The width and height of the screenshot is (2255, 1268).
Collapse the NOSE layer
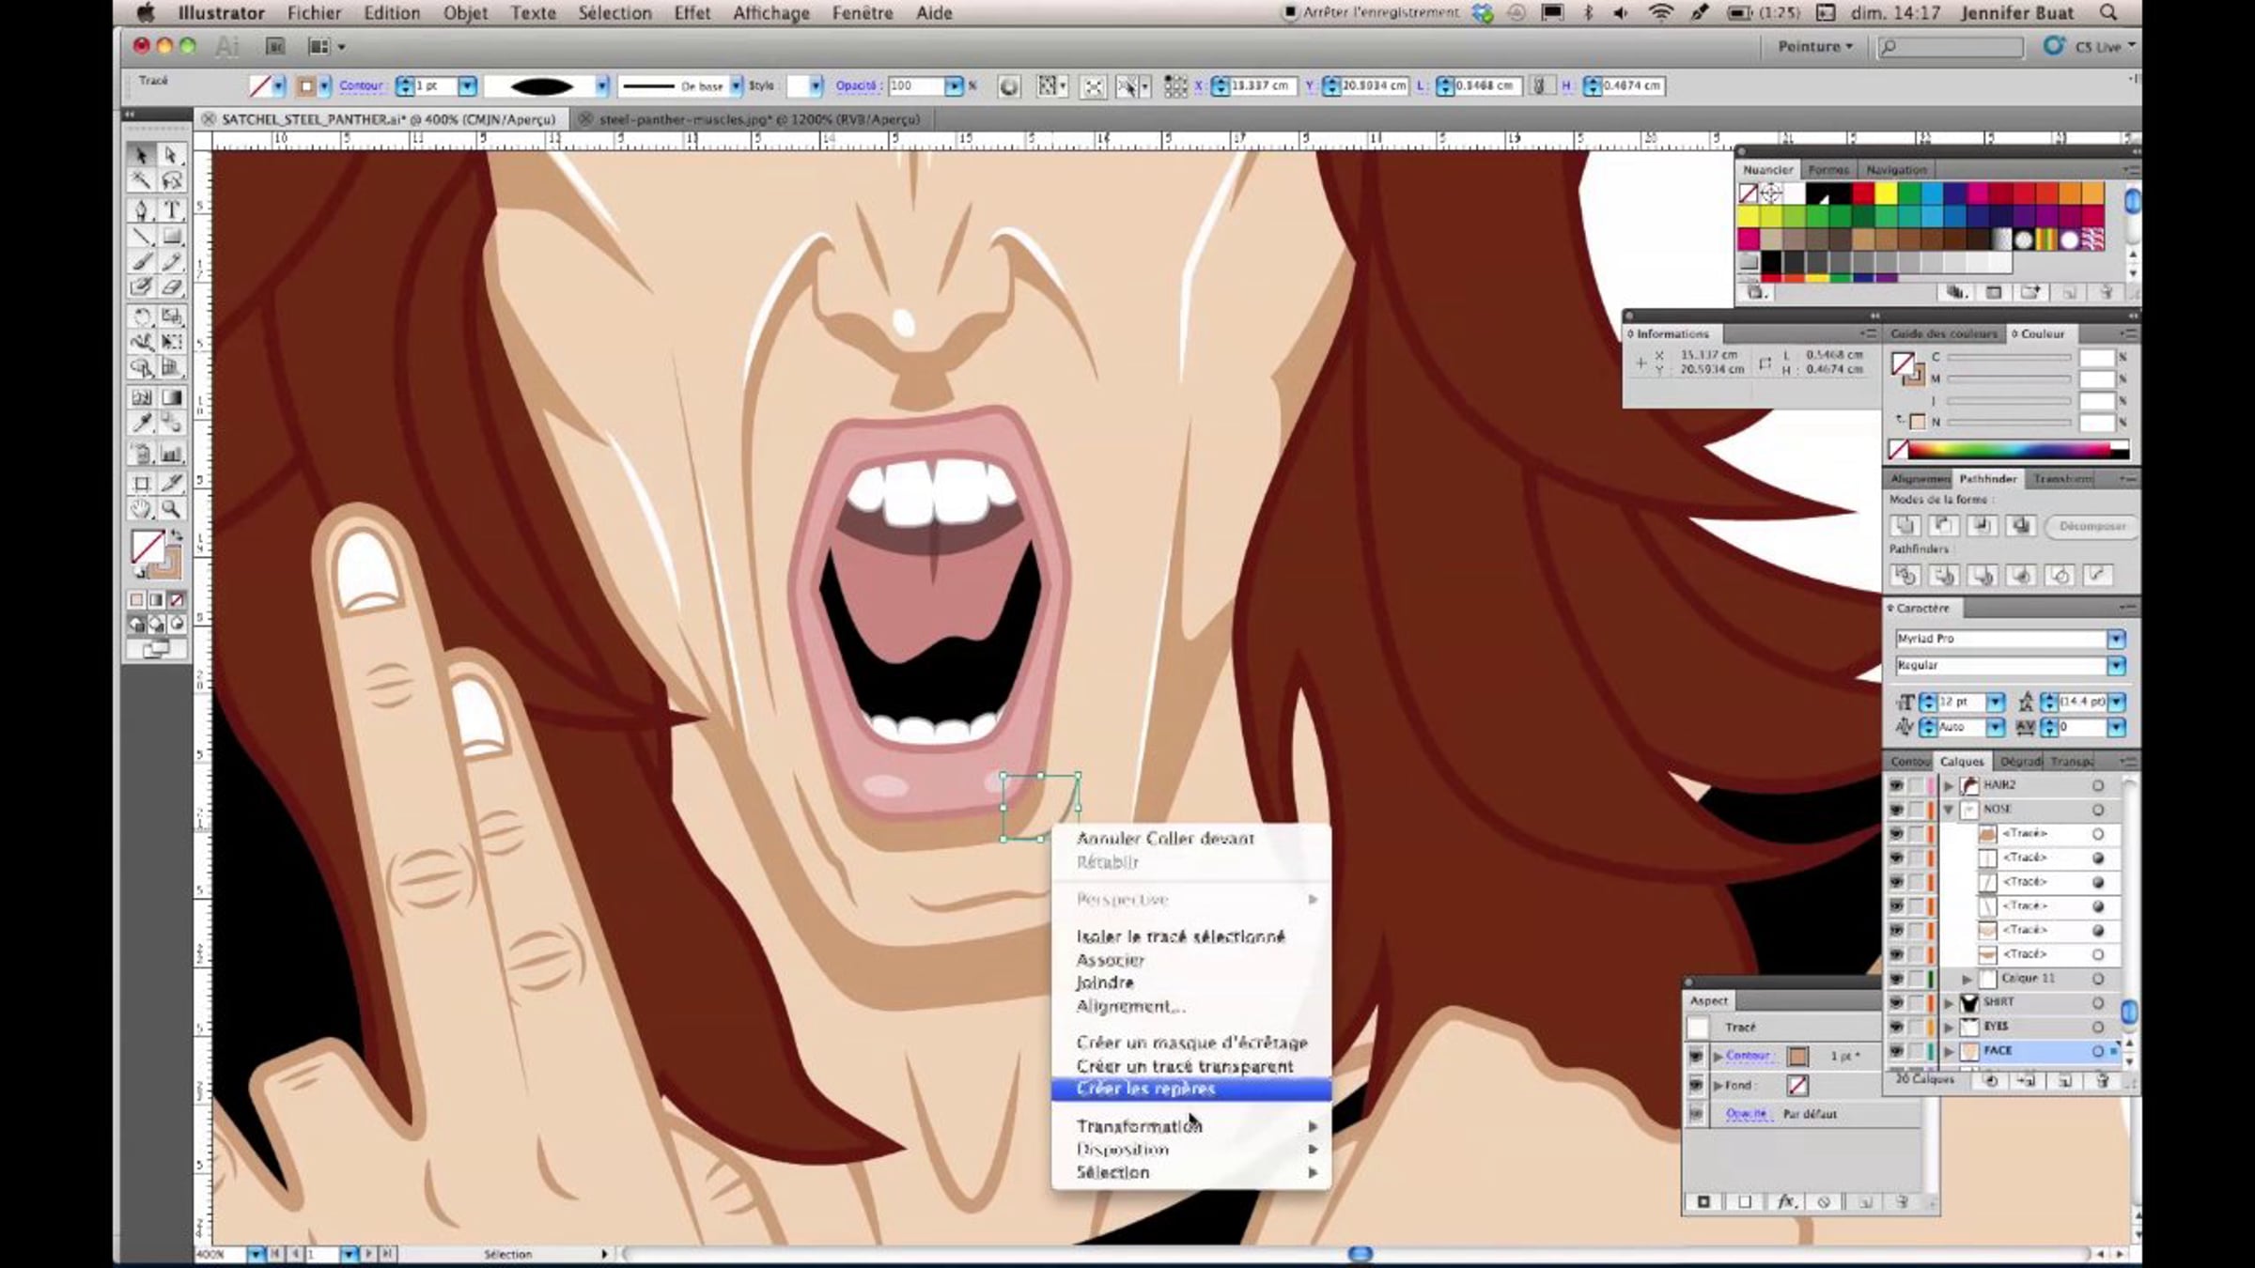[1949, 810]
